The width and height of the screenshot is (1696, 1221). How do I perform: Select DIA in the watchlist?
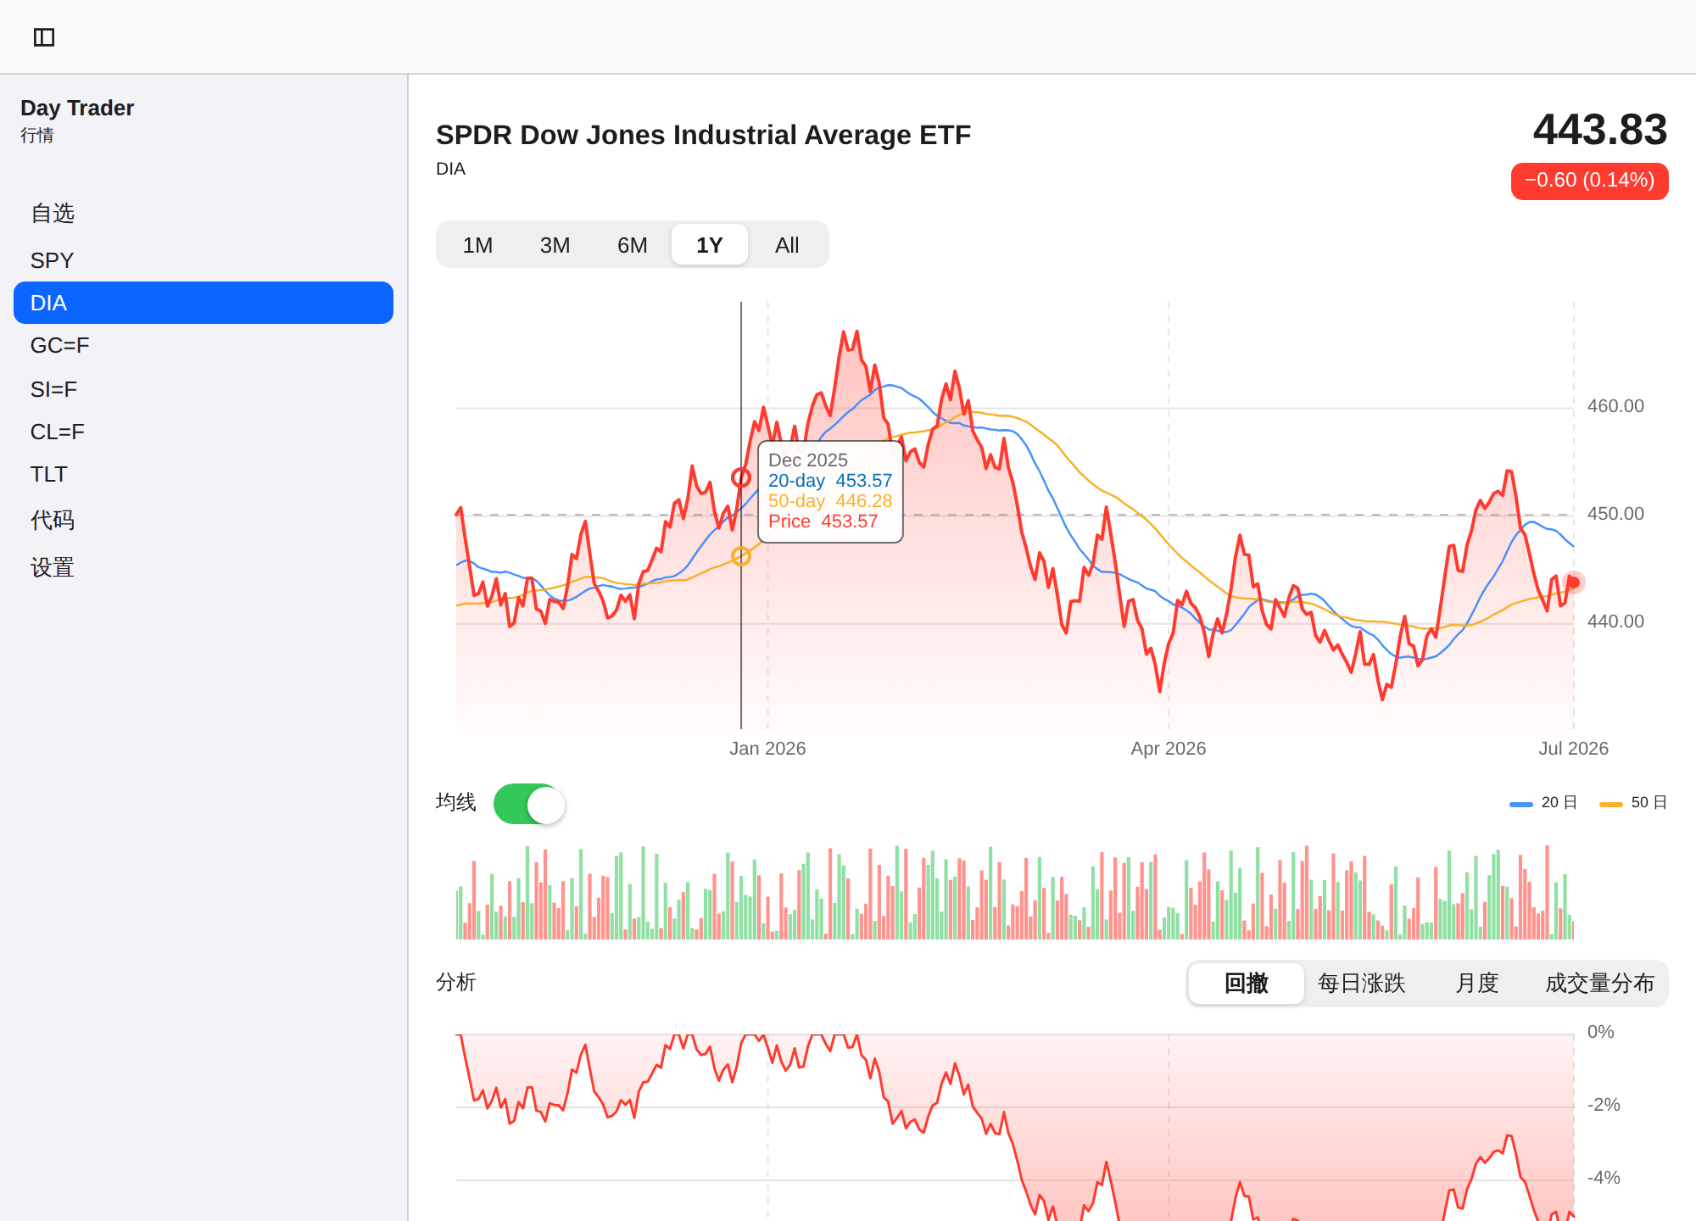coord(204,303)
